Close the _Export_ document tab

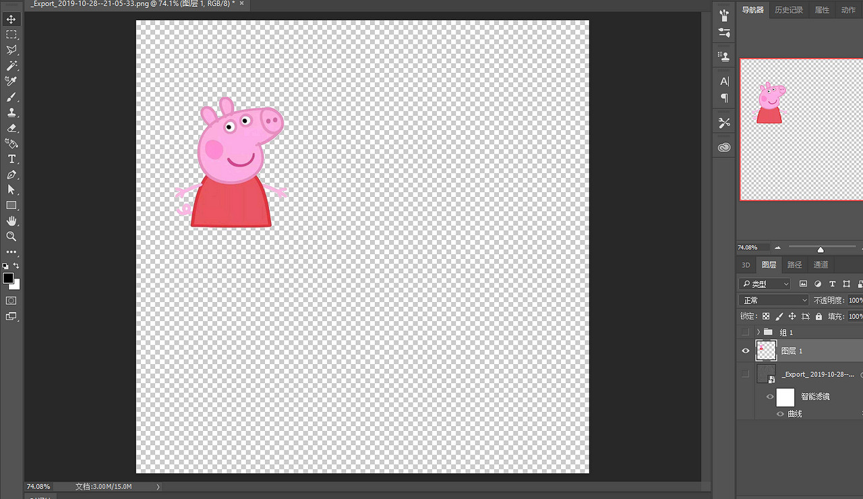coord(241,3)
